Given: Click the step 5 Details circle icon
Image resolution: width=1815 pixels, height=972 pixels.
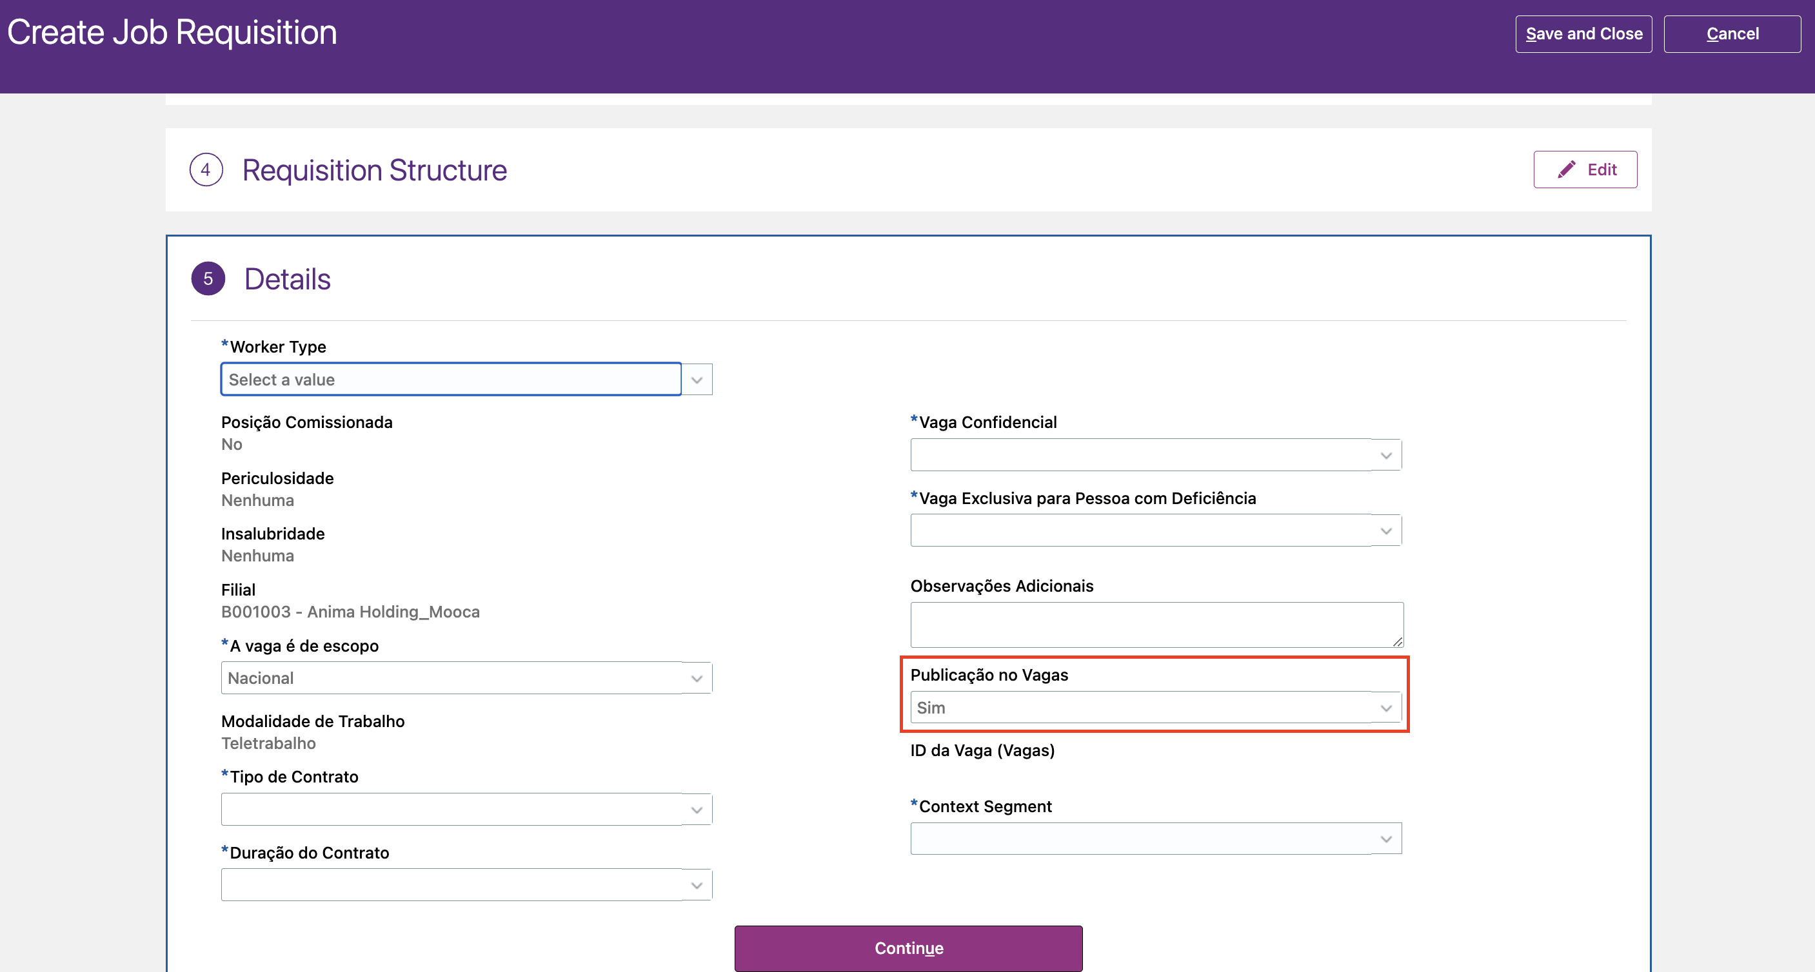Looking at the screenshot, I should [x=208, y=279].
